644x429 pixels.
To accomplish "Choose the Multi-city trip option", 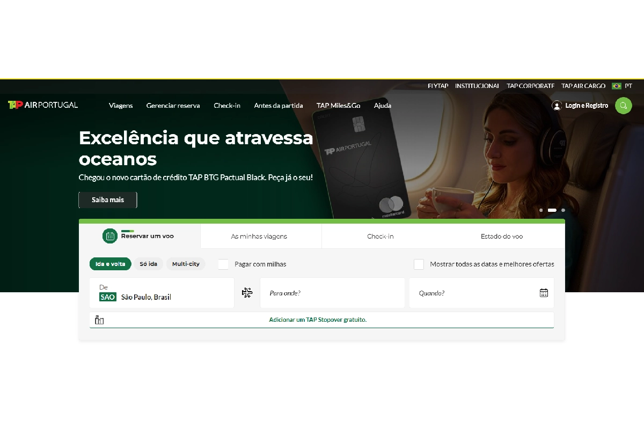I will coord(186,264).
